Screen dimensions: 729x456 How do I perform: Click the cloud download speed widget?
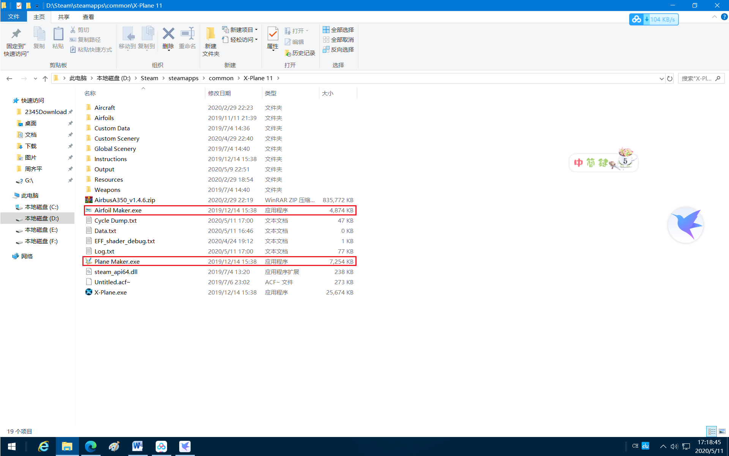(x=654, y=19)
